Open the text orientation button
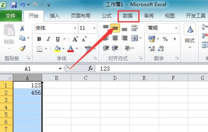This screenshot has height=132, width=208. coord(129,48)
